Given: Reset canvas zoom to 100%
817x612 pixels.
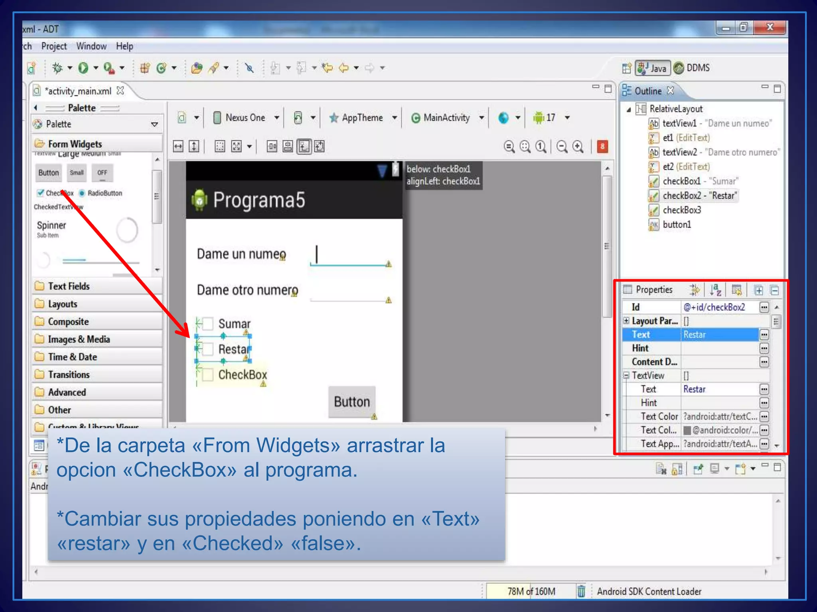Looking at the screenshot, I should click(541, 147).
